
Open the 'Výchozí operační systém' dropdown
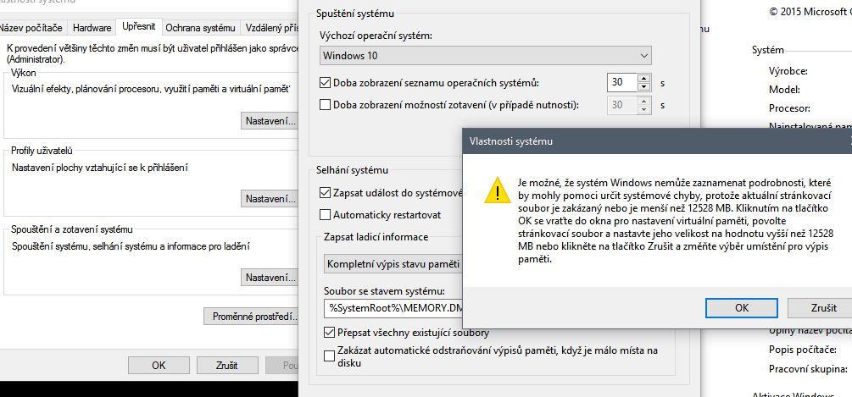[x=486, y=56]
